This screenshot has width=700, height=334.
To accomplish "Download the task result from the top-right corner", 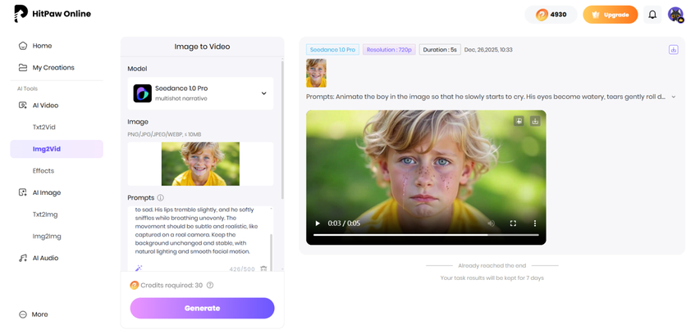I will 673,50.
